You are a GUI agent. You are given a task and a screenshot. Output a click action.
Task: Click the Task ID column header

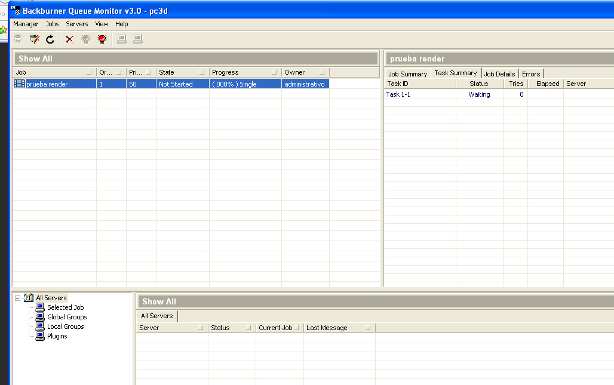coord(420,84)
